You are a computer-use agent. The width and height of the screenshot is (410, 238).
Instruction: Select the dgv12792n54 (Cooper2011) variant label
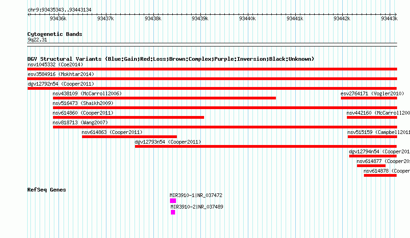tap(61, 84)
